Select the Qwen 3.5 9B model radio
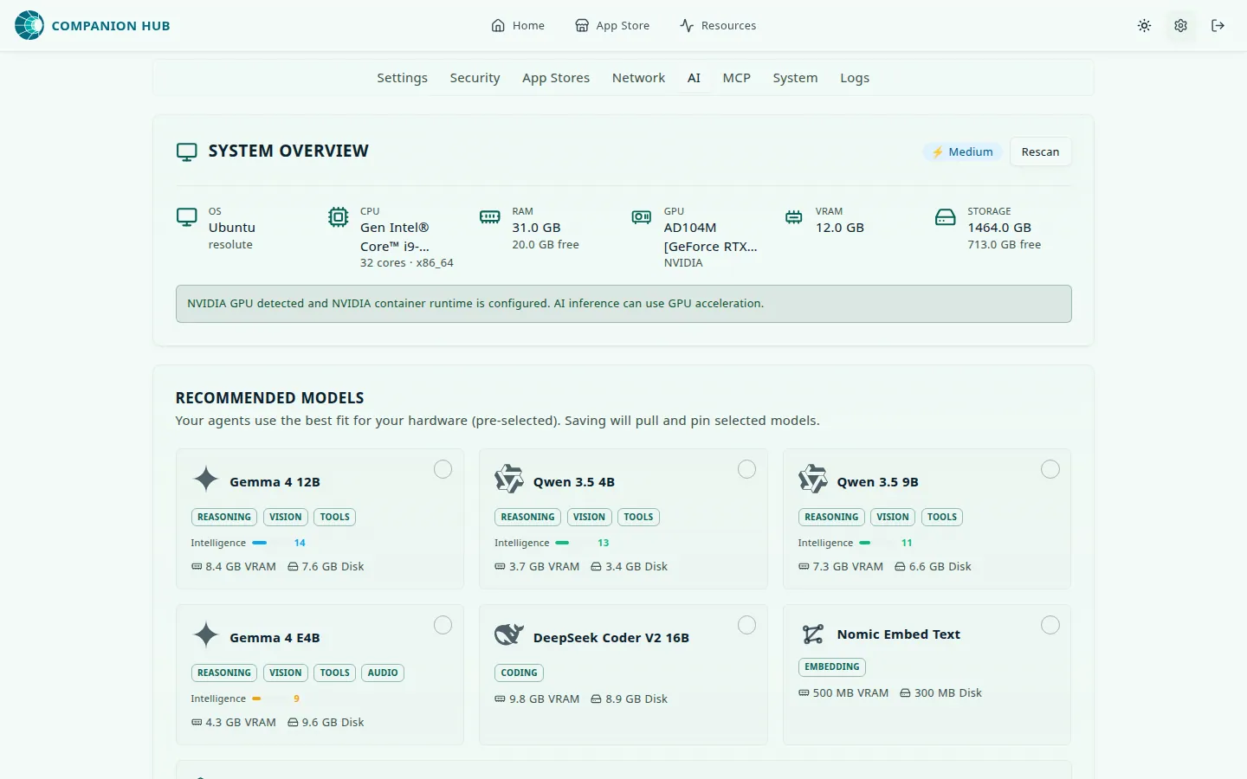 (x=1050, y=469)
